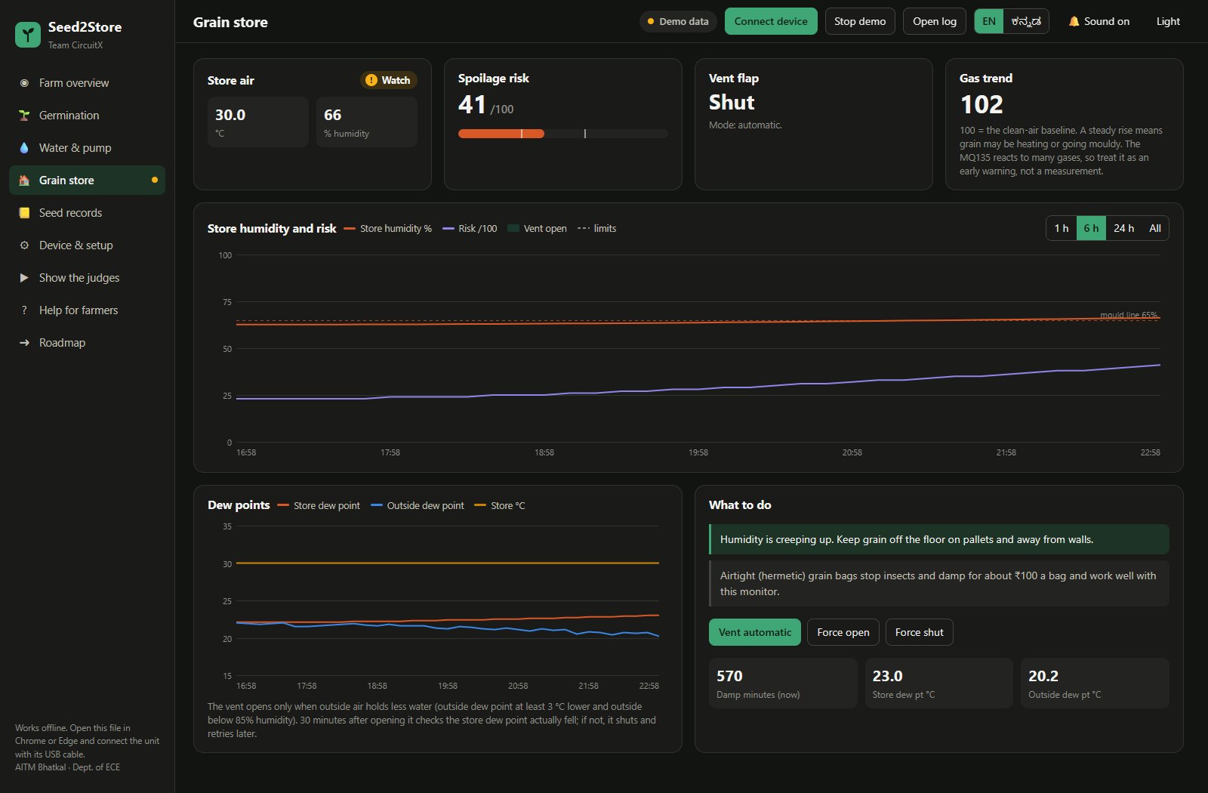This screenshot has height=793, width=1208.
Task: Select the 6 h chart range
Action: point(1091,228)
